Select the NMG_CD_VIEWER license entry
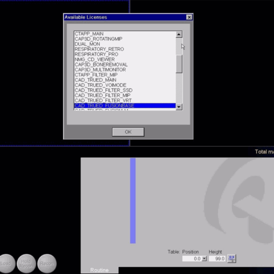Screen dimensions: 274x274 point(95,59)
